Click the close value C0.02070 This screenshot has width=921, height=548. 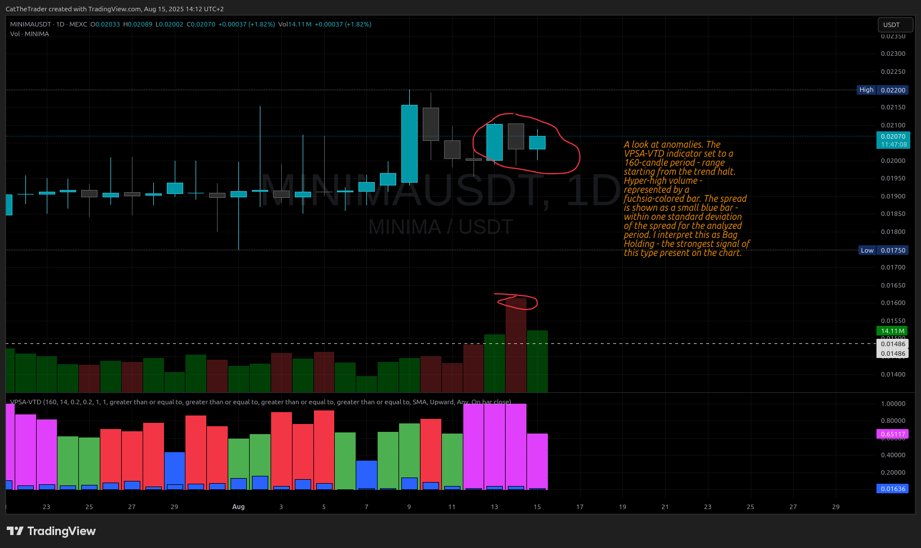(x=201, y=24)
